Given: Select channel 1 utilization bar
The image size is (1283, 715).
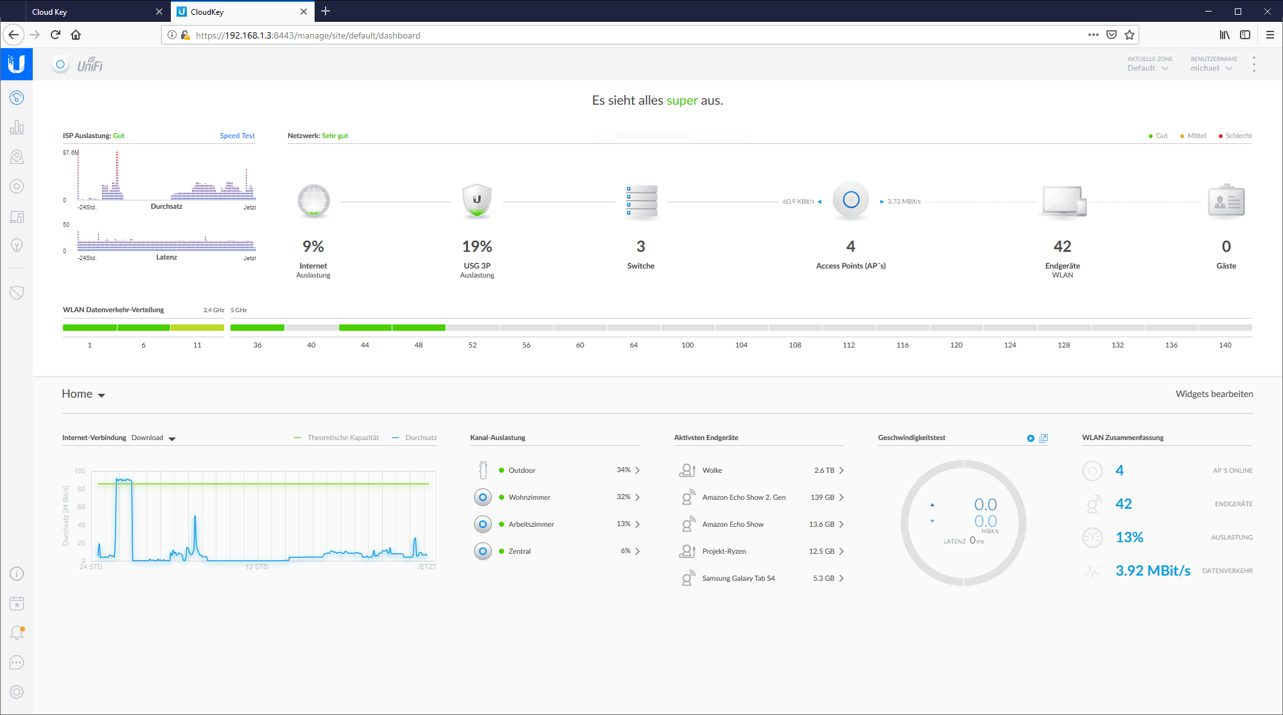Looking at the screenshot, I should [89, 328].
